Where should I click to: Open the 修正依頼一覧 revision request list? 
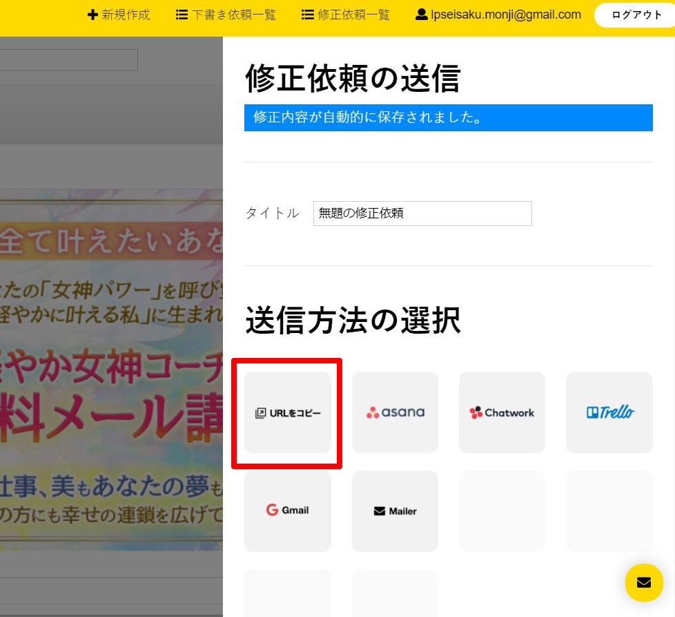[346, 15]
